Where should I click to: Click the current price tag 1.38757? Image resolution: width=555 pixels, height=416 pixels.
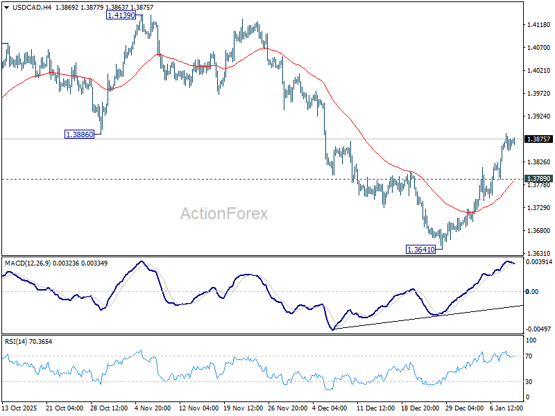click(x=538, y=139)
